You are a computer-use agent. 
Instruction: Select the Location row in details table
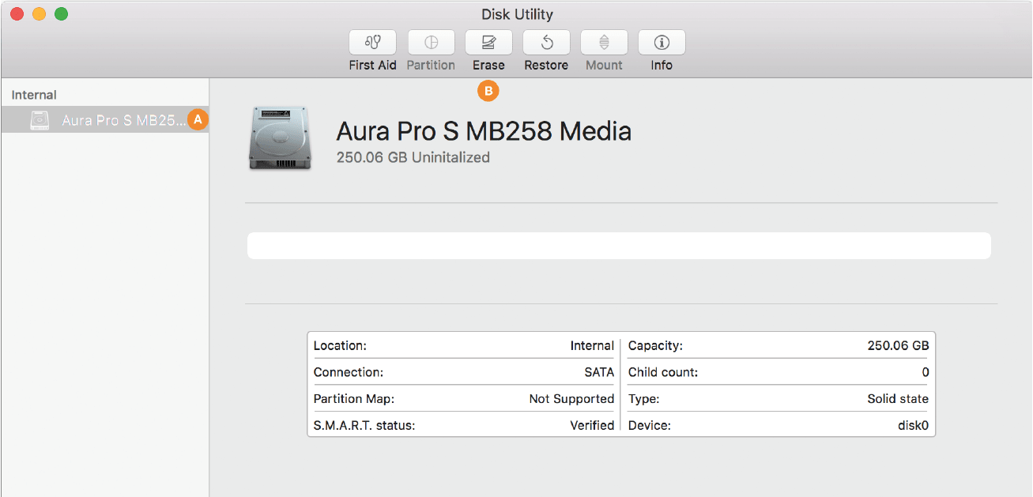(x=463, y=345)
